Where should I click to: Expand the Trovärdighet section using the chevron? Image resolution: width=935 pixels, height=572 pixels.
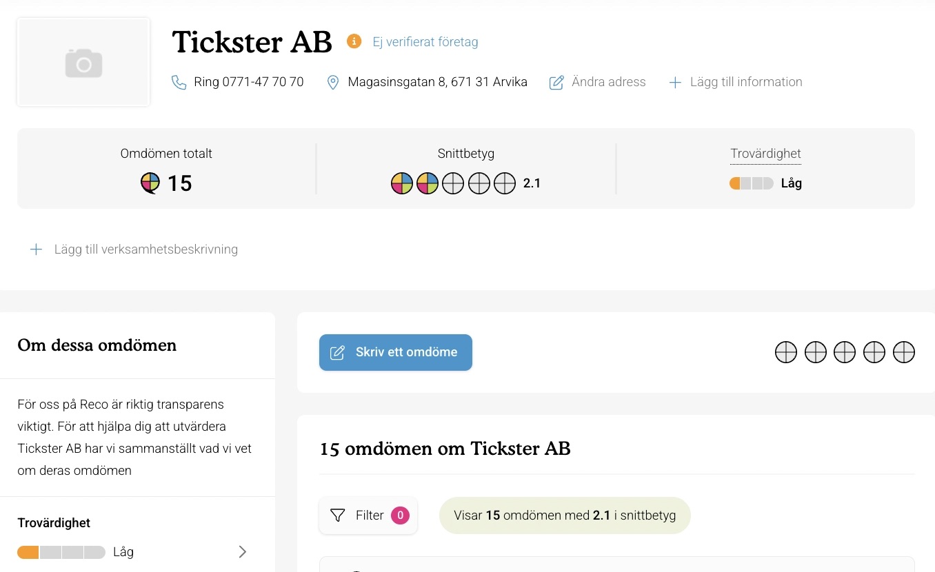(241, 551)
